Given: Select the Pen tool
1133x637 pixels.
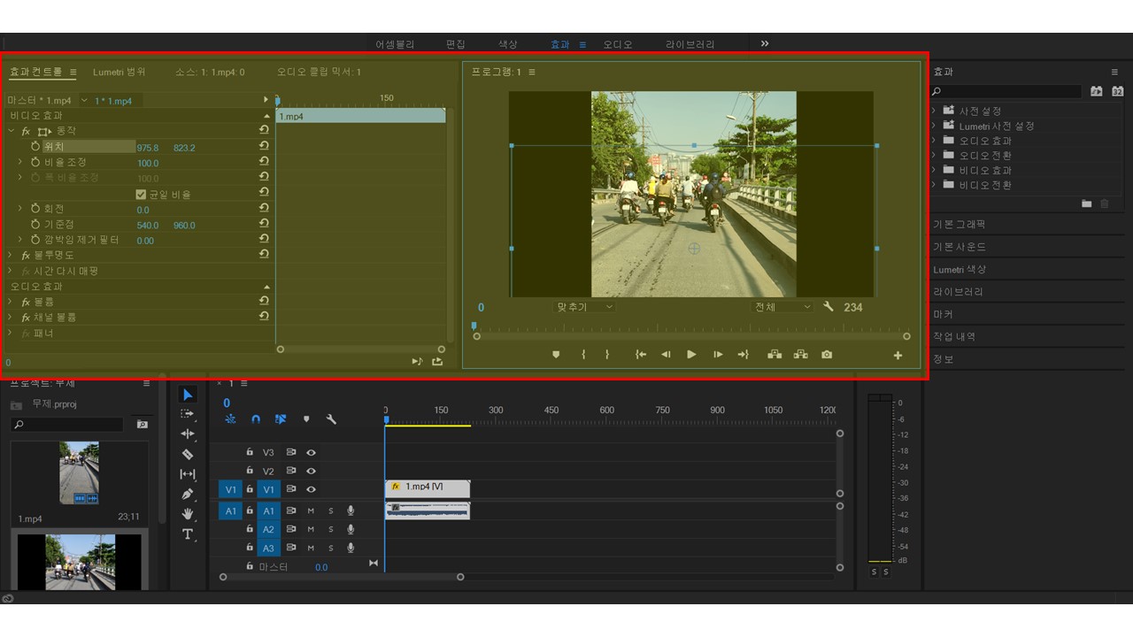Looking at the screenshot, I should pos(188,494).
